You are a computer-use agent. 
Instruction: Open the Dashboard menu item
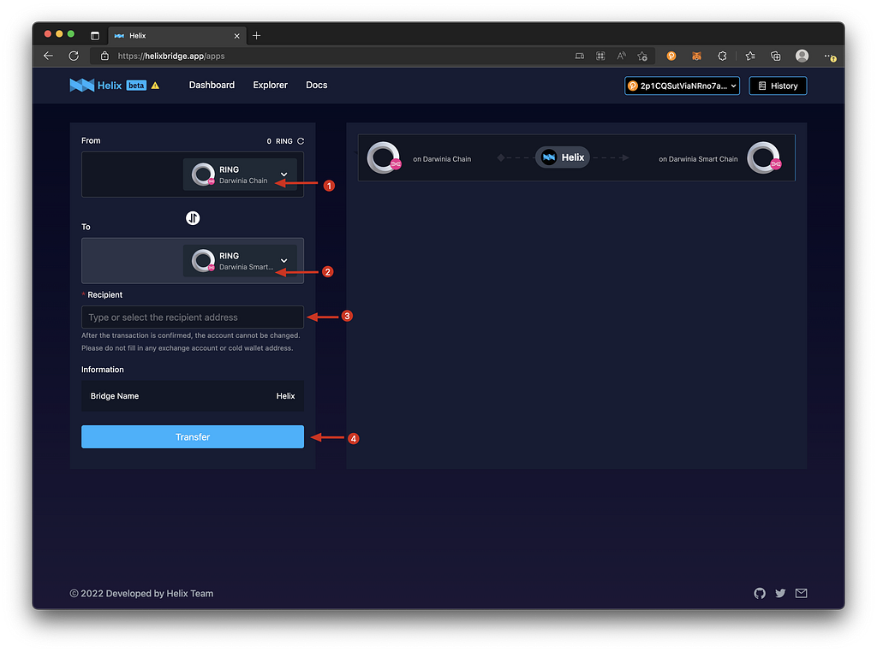(x=212, y=85)
